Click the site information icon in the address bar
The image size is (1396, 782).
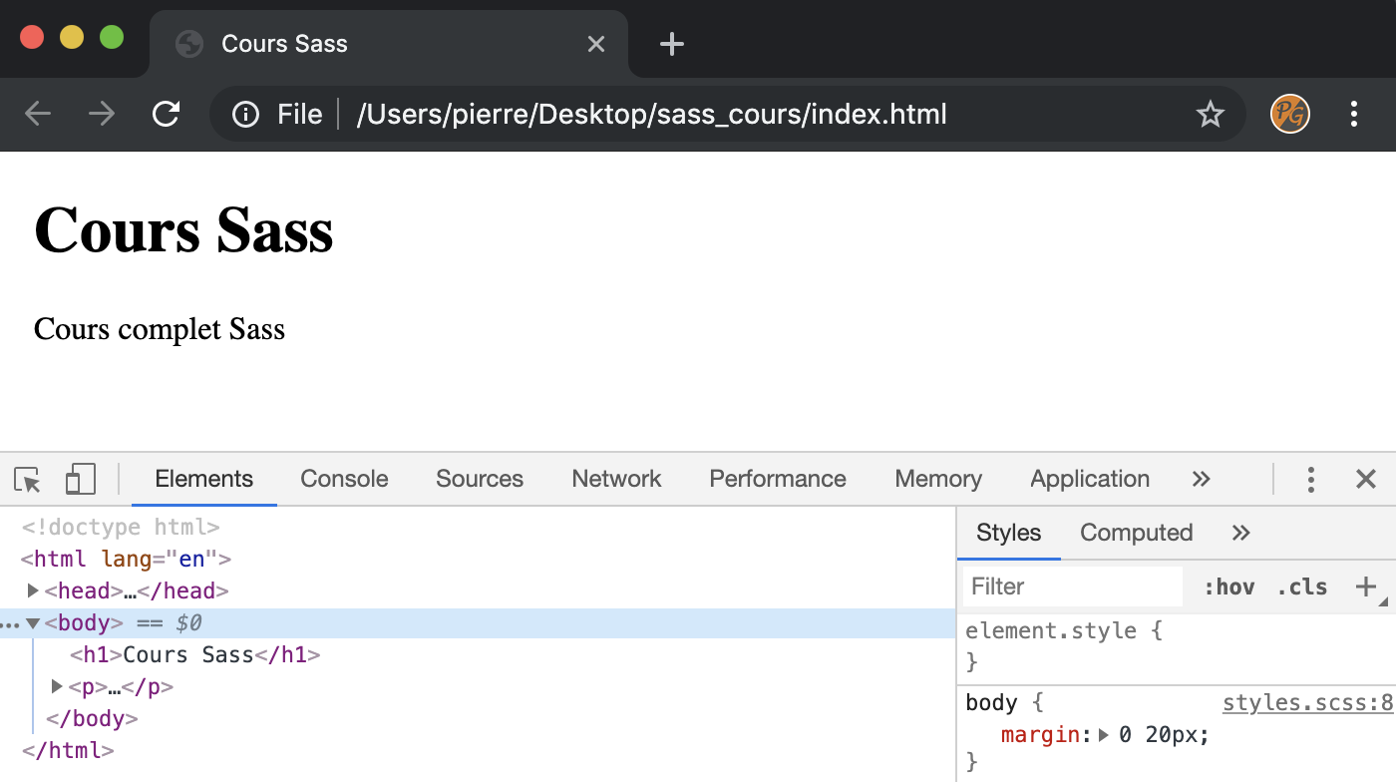click(x=245, y=115)
